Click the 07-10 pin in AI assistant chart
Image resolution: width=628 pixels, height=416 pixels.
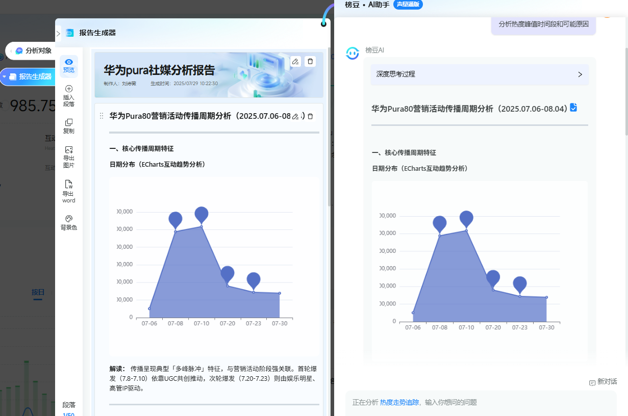click(x=466, y=219)
